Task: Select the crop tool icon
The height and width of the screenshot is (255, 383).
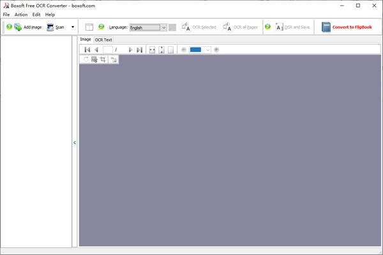Action: click(103, 59)
